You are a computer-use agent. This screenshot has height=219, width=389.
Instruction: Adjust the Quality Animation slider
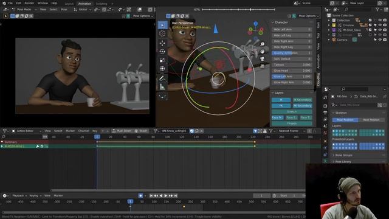pyautogui.click(x=292, y=53)
